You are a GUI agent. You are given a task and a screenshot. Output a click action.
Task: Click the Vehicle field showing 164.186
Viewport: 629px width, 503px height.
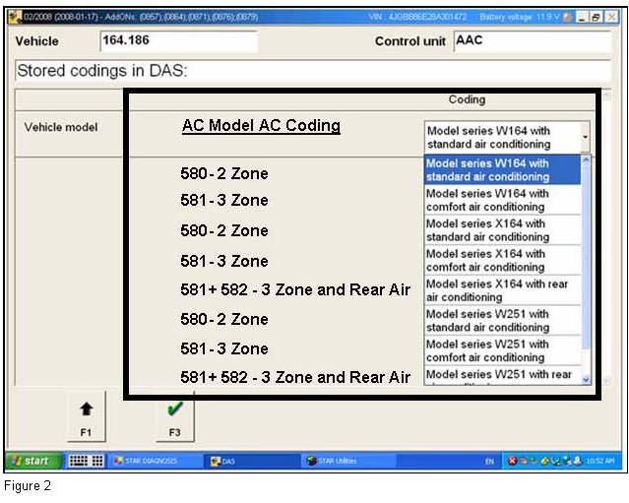click(x=177, y=41)
